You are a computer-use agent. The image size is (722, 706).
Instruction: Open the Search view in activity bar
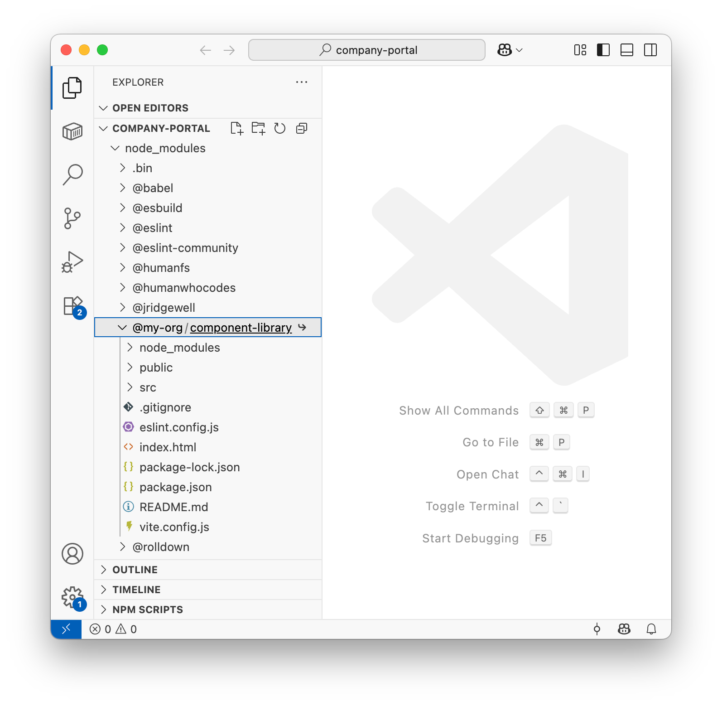(x=72, y=175)
